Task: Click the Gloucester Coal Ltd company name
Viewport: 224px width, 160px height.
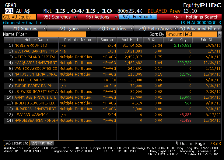Action: pos(23,23)
